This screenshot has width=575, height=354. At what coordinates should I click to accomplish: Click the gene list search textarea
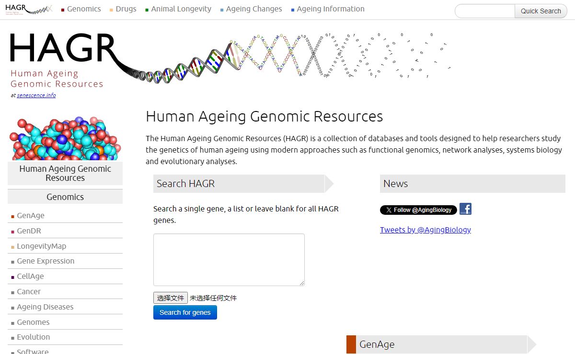click(229, 260)
